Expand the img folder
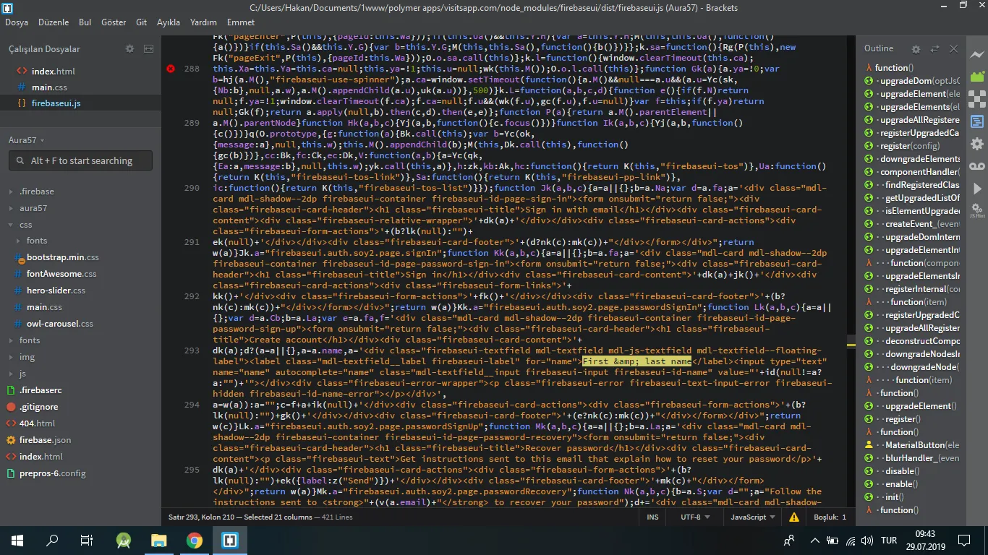988x555 pixels. click(x=27, y=357)
